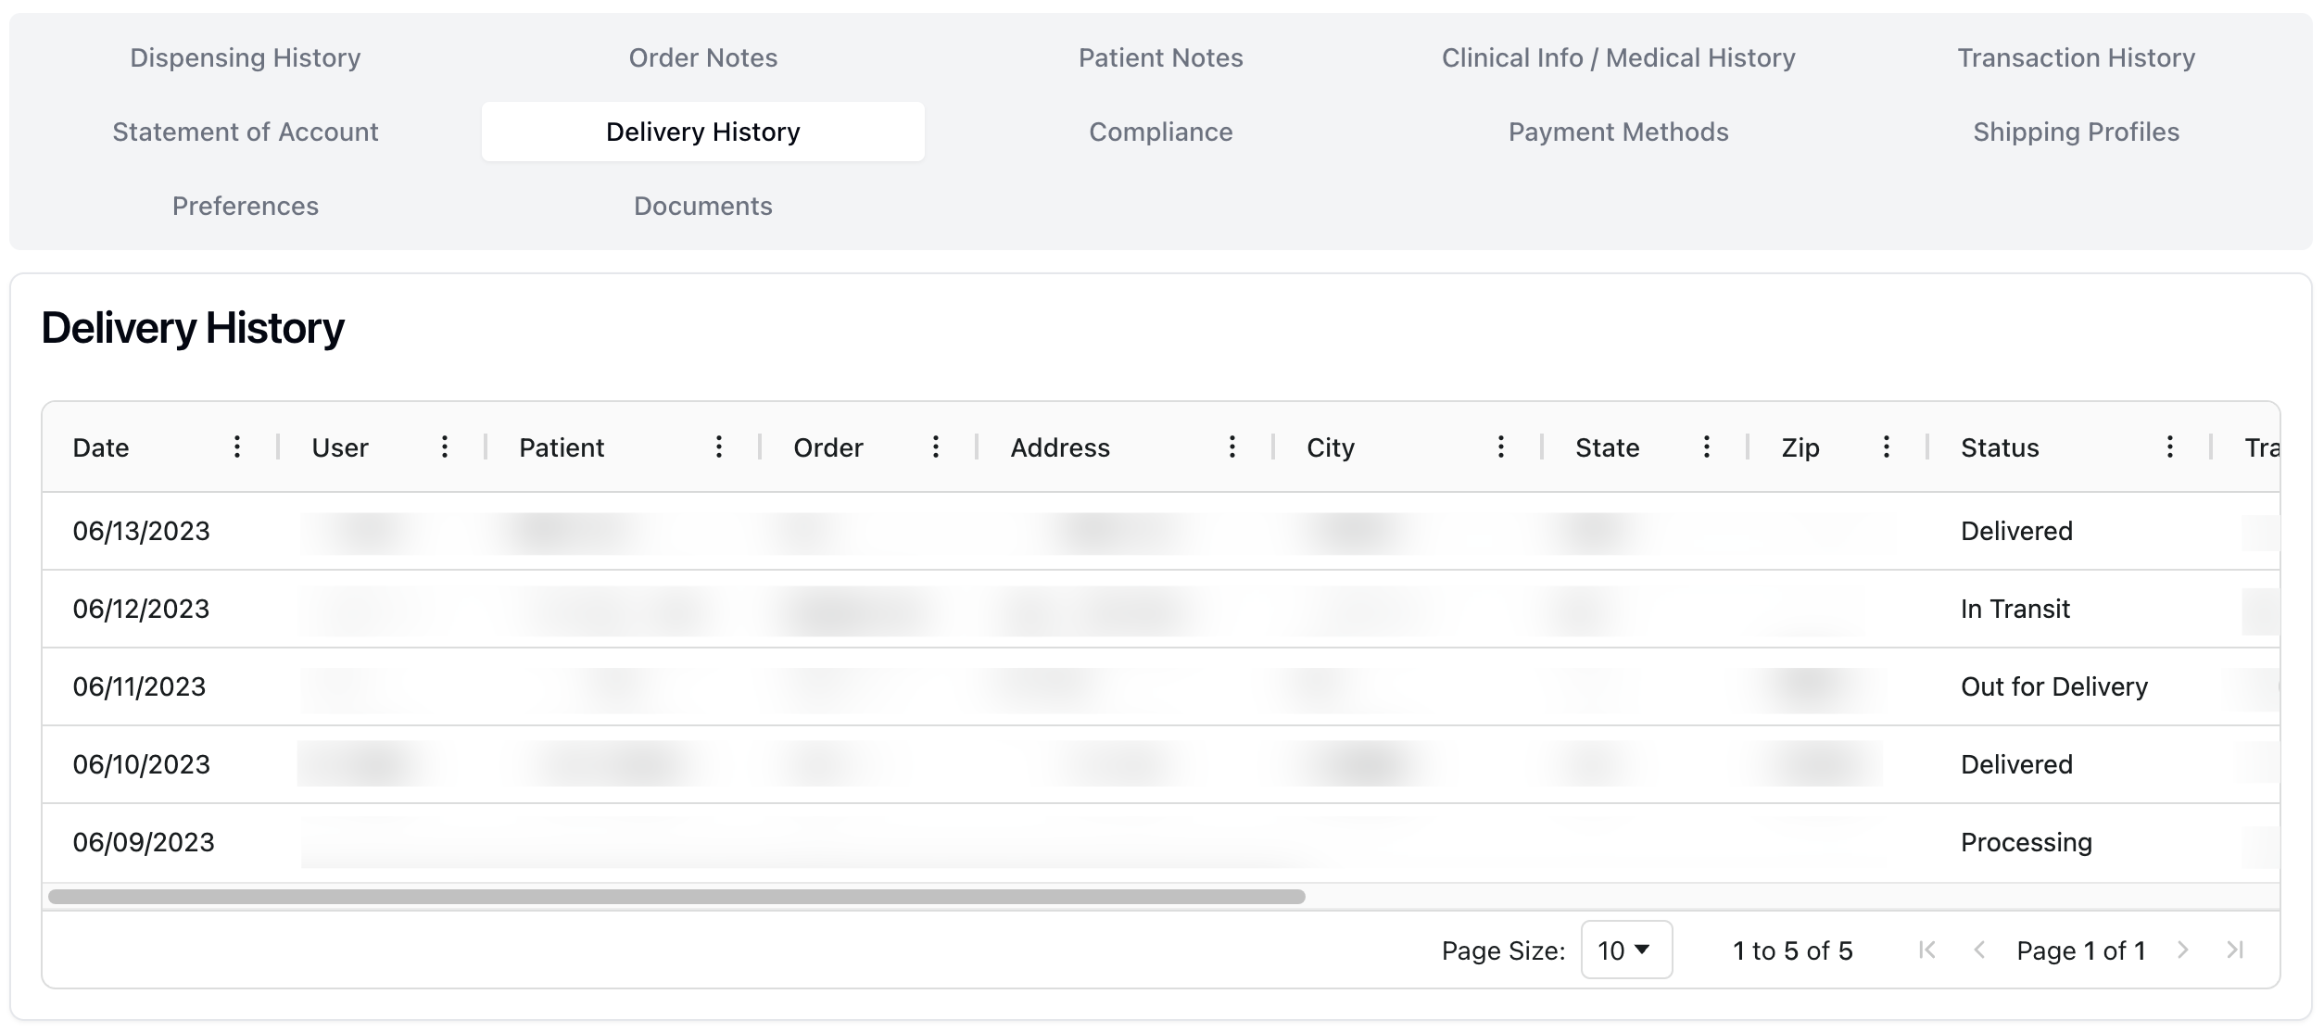The image size is (2324, 1032).
Task: Go to the next page
Action: [2184, 950]
